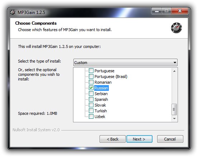Check the Slovak language box
The image size is (198, 157).
(x=91, y=105)
